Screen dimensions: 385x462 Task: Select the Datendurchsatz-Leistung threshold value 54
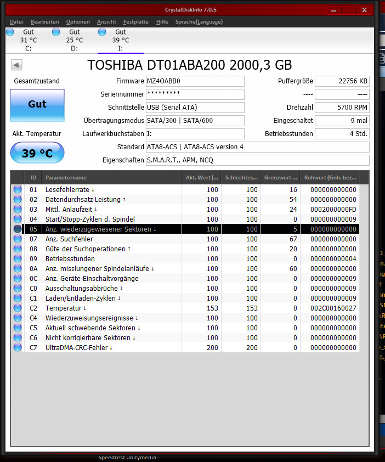[x=293, y=200]
